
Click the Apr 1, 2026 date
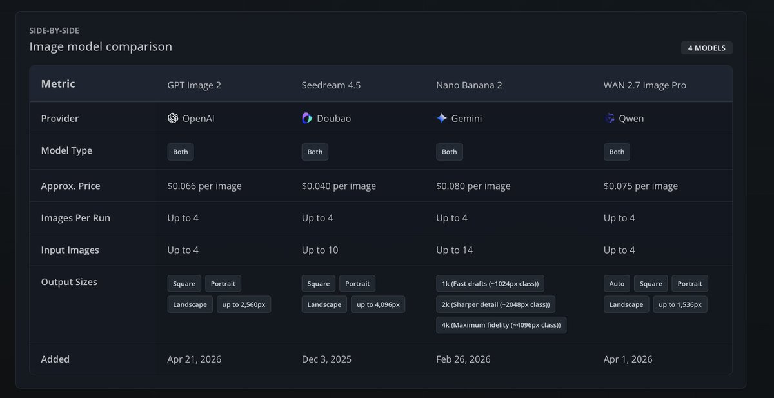pyautogui.click(x=628, y=359)
